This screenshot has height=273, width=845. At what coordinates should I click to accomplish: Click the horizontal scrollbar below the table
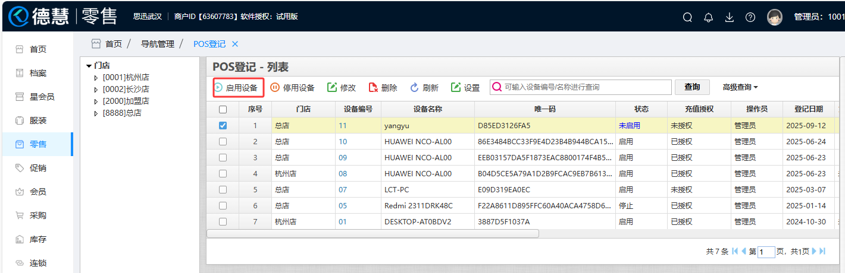pyautogui.click(x=373, y=233)
